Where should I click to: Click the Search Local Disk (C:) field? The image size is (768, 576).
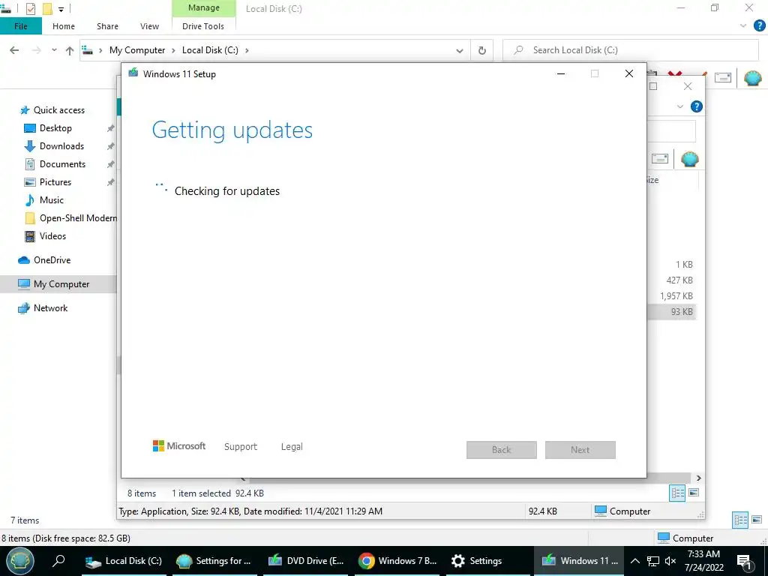point(631,50)
